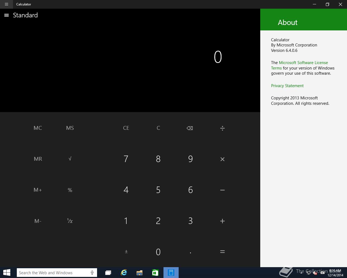
Task: Click the reciprocal 1/x key
Action: tap(70, 221)
